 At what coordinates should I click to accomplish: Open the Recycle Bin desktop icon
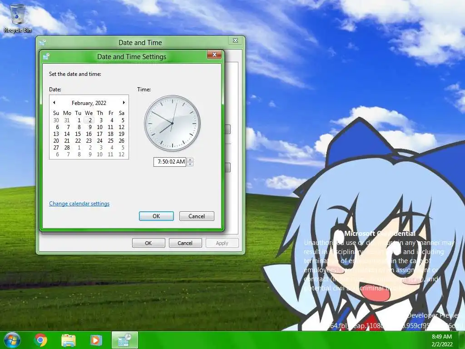pyautogui.click(x=18, y=19)
